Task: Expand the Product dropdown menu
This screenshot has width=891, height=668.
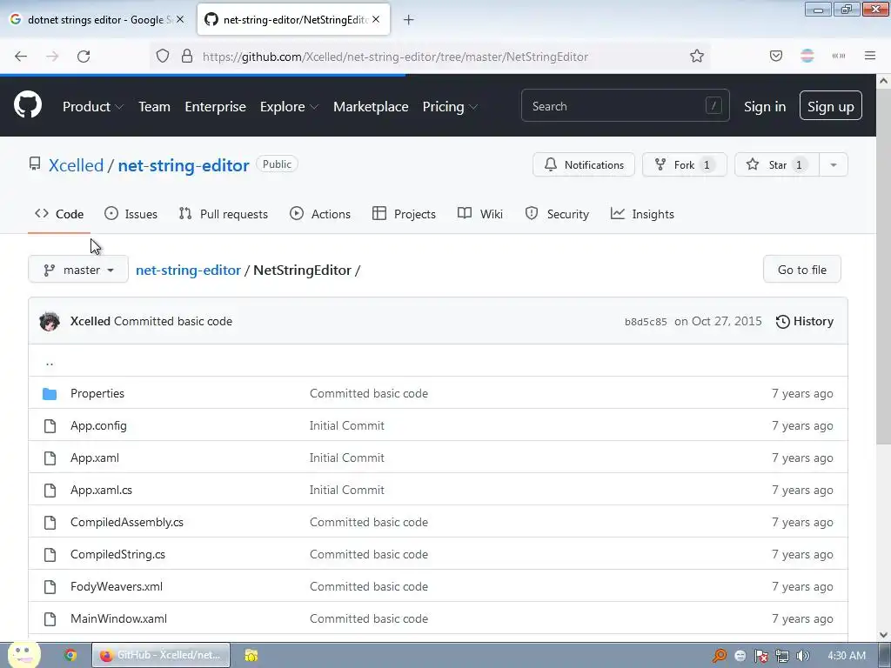Action: (x=92, y=107)
